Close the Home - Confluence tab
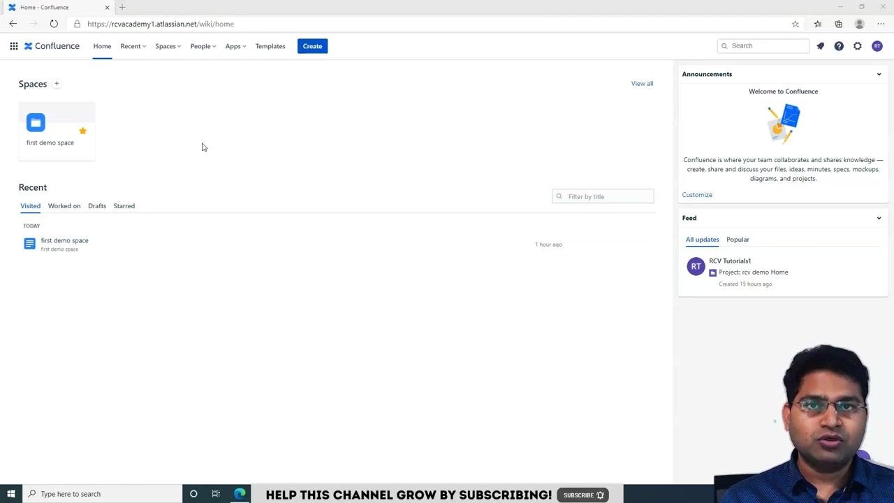 coord(107,7)
